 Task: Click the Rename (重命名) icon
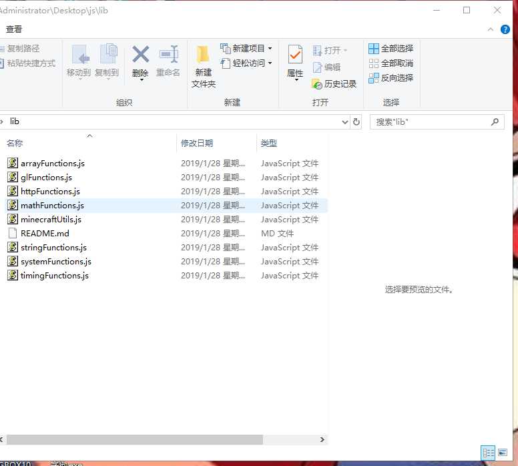pos(169,54)
